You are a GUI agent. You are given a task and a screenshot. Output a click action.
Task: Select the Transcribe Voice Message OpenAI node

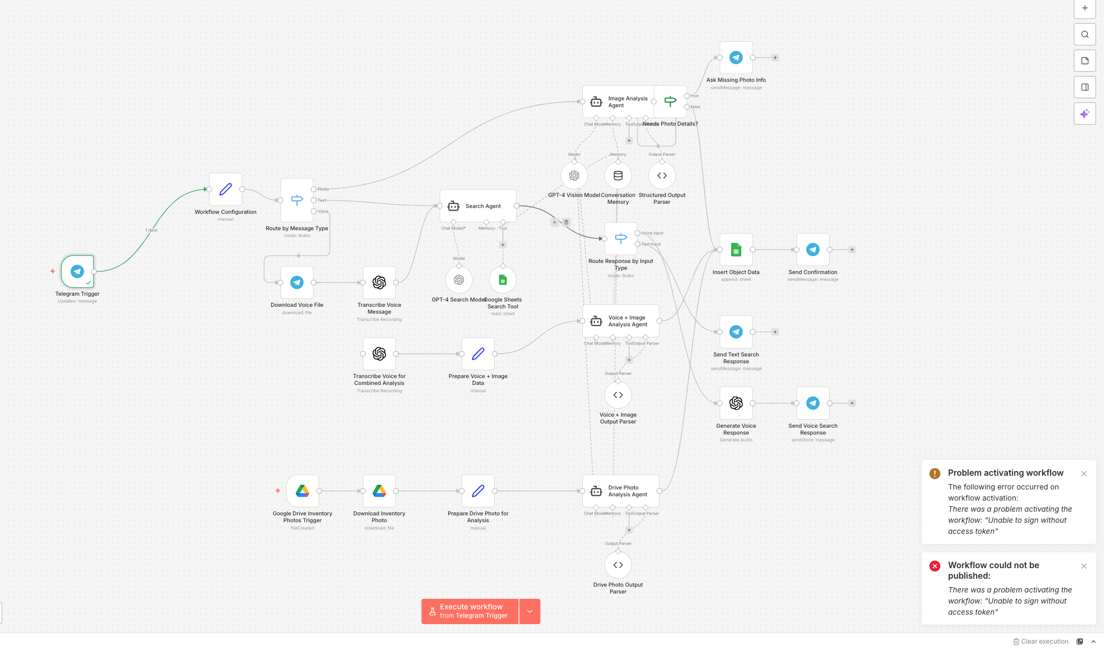pos(379,282)
